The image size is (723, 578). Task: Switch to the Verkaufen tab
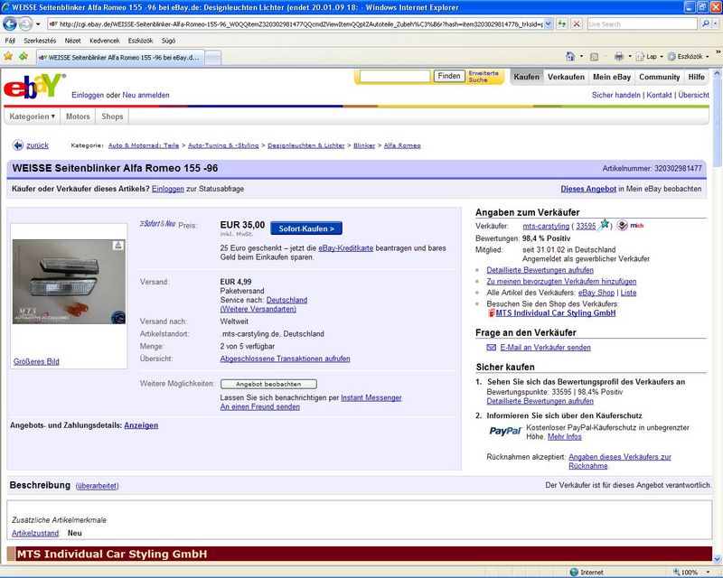pos(566,77)
